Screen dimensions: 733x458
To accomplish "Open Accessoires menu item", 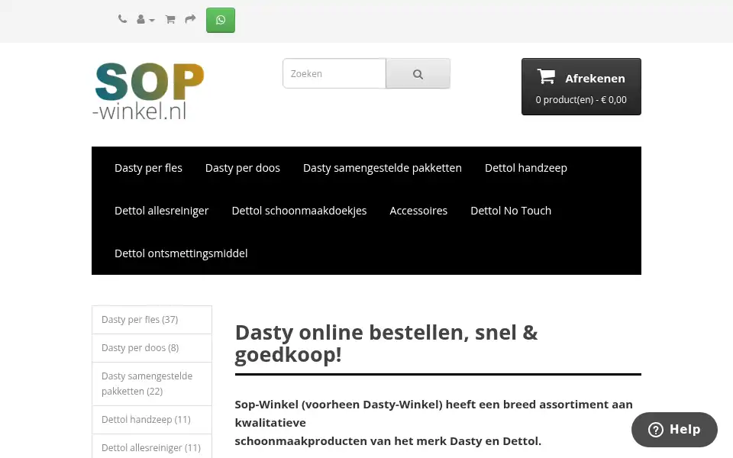I will [x=418, y=211].
